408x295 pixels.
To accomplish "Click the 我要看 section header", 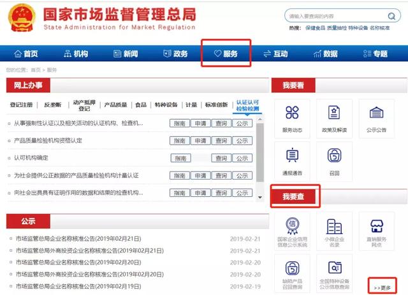I will pos(293,85).
